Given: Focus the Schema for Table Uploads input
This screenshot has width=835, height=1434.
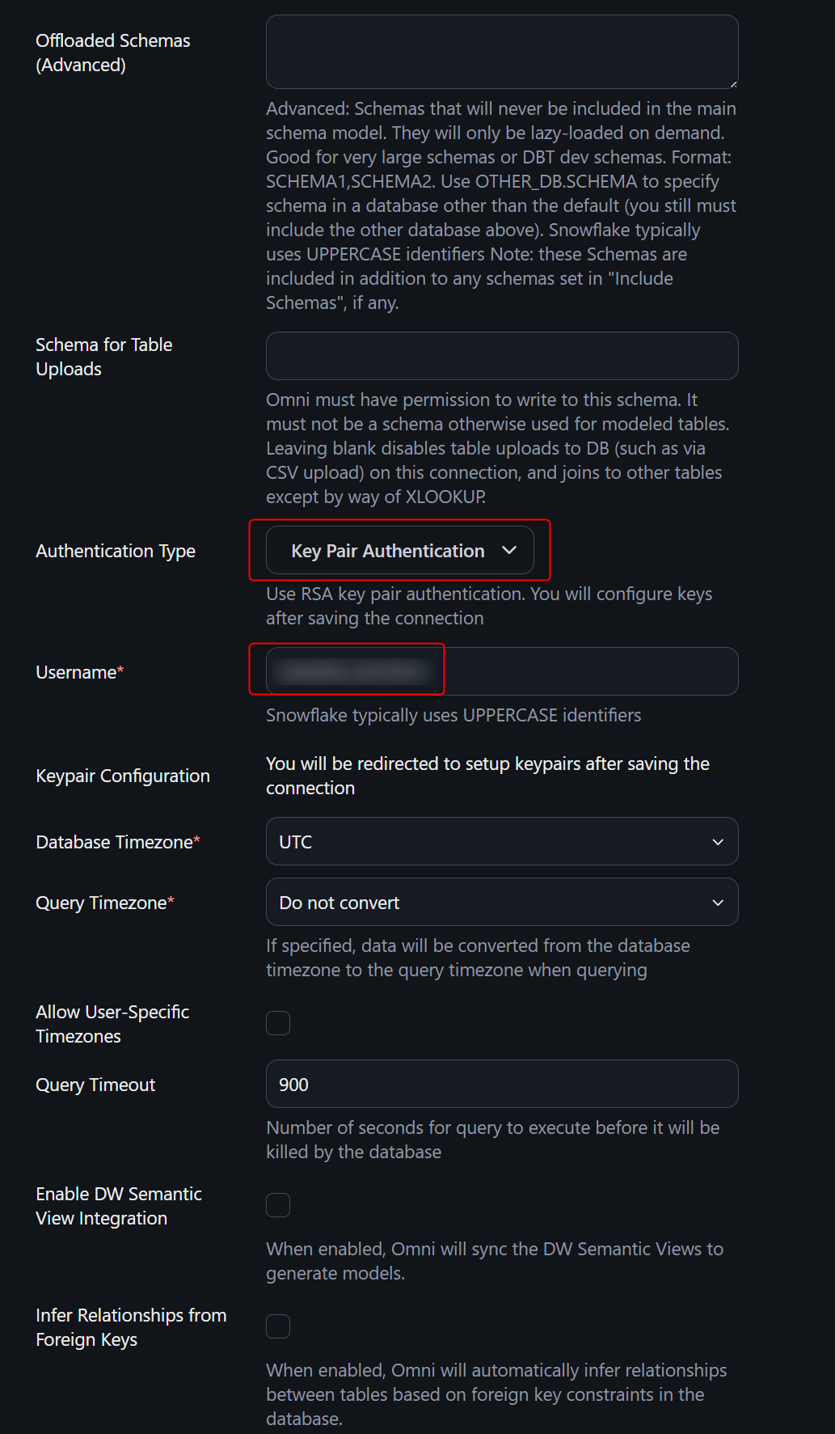Looking at the screenshot, I should coord(501,356).
